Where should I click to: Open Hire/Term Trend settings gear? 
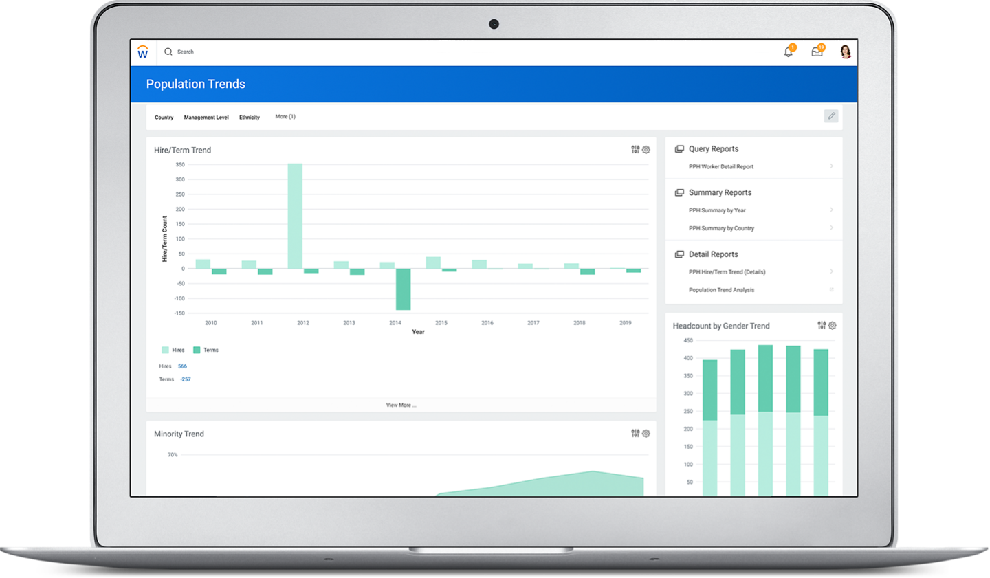point(646,149)
